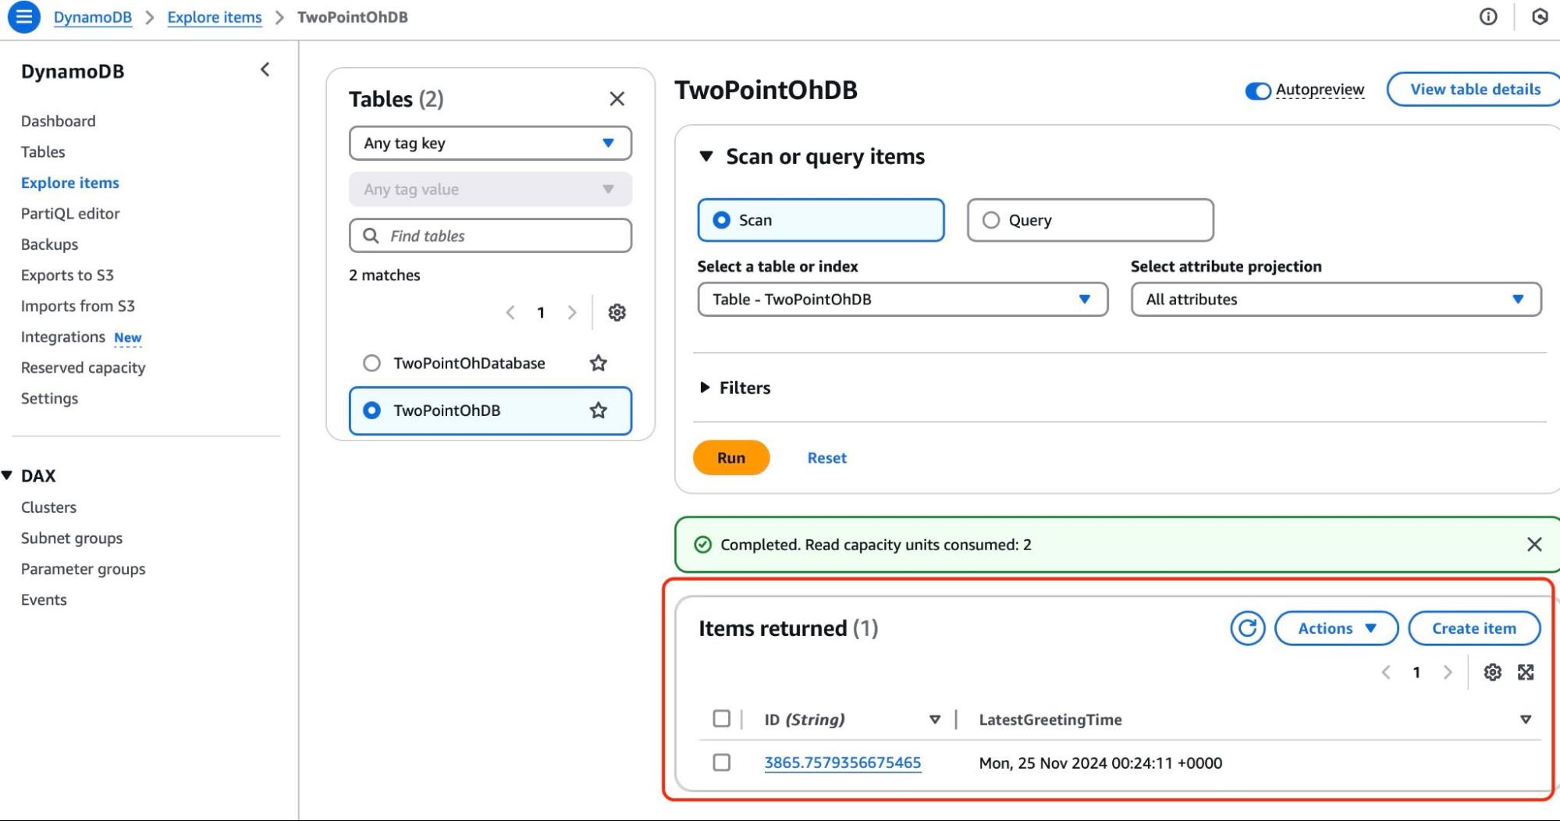This screenshot has height=821, width=1560.
Task: Open Tables in the sidebar
Action: pyautogui.click(x=43, y=152)
